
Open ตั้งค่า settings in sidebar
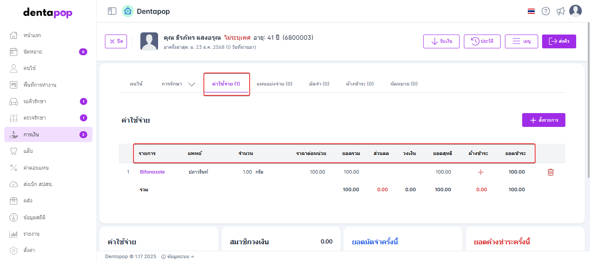click(x=29, y=250)
